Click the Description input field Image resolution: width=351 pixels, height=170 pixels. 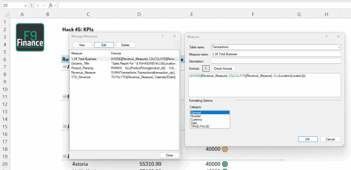pyautogui.click(x=276, y=61)
